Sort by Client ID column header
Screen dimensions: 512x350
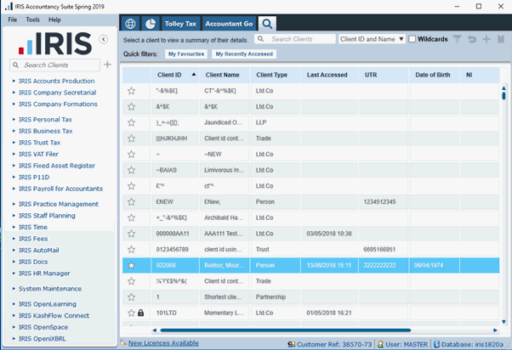(x=175, y=75)
